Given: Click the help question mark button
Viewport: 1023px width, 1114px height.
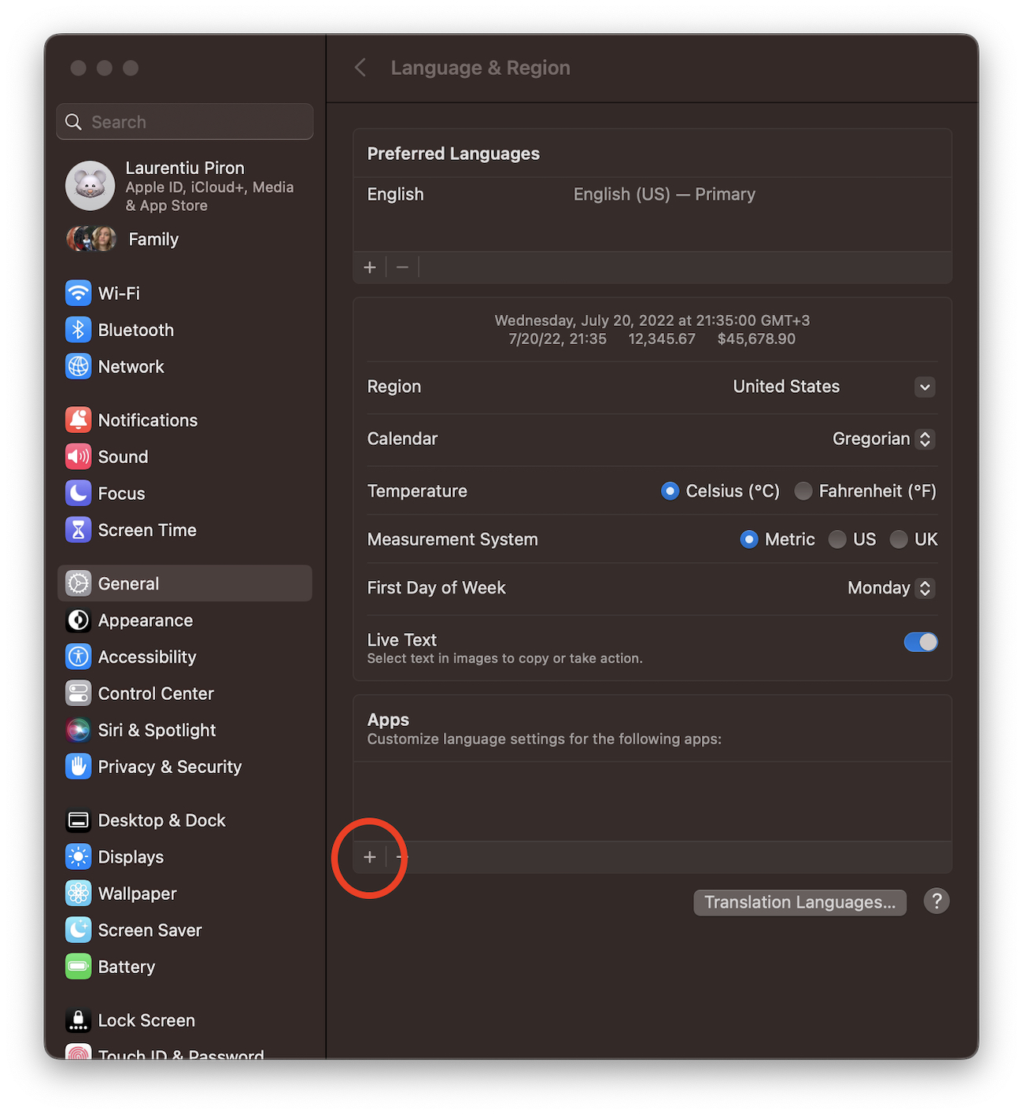Looking at the screenshot, I should tap(936, 901).
